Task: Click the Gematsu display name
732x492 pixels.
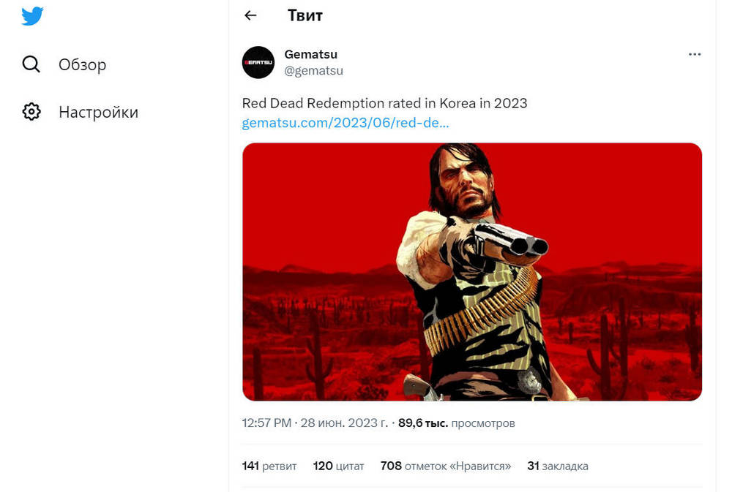Action: coord(310,54)
